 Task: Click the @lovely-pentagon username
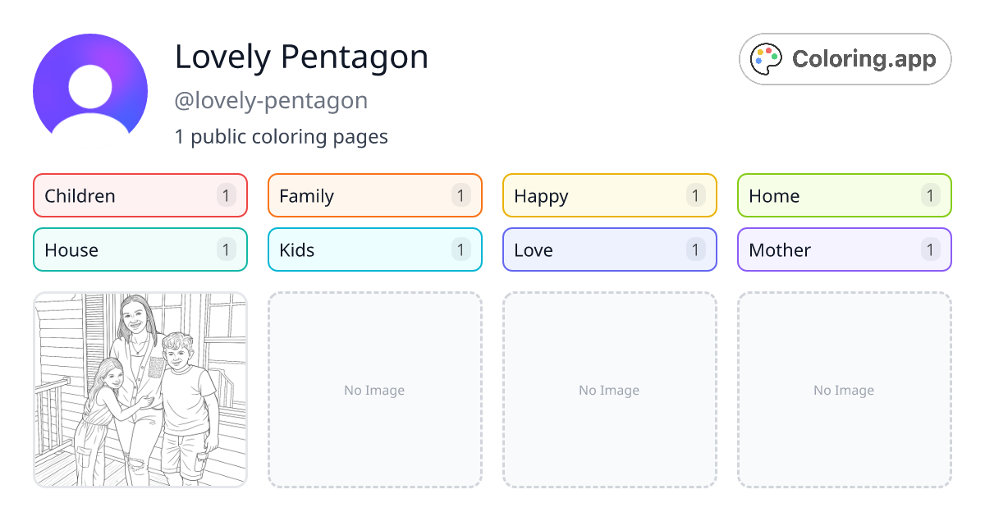click(271, 100)
